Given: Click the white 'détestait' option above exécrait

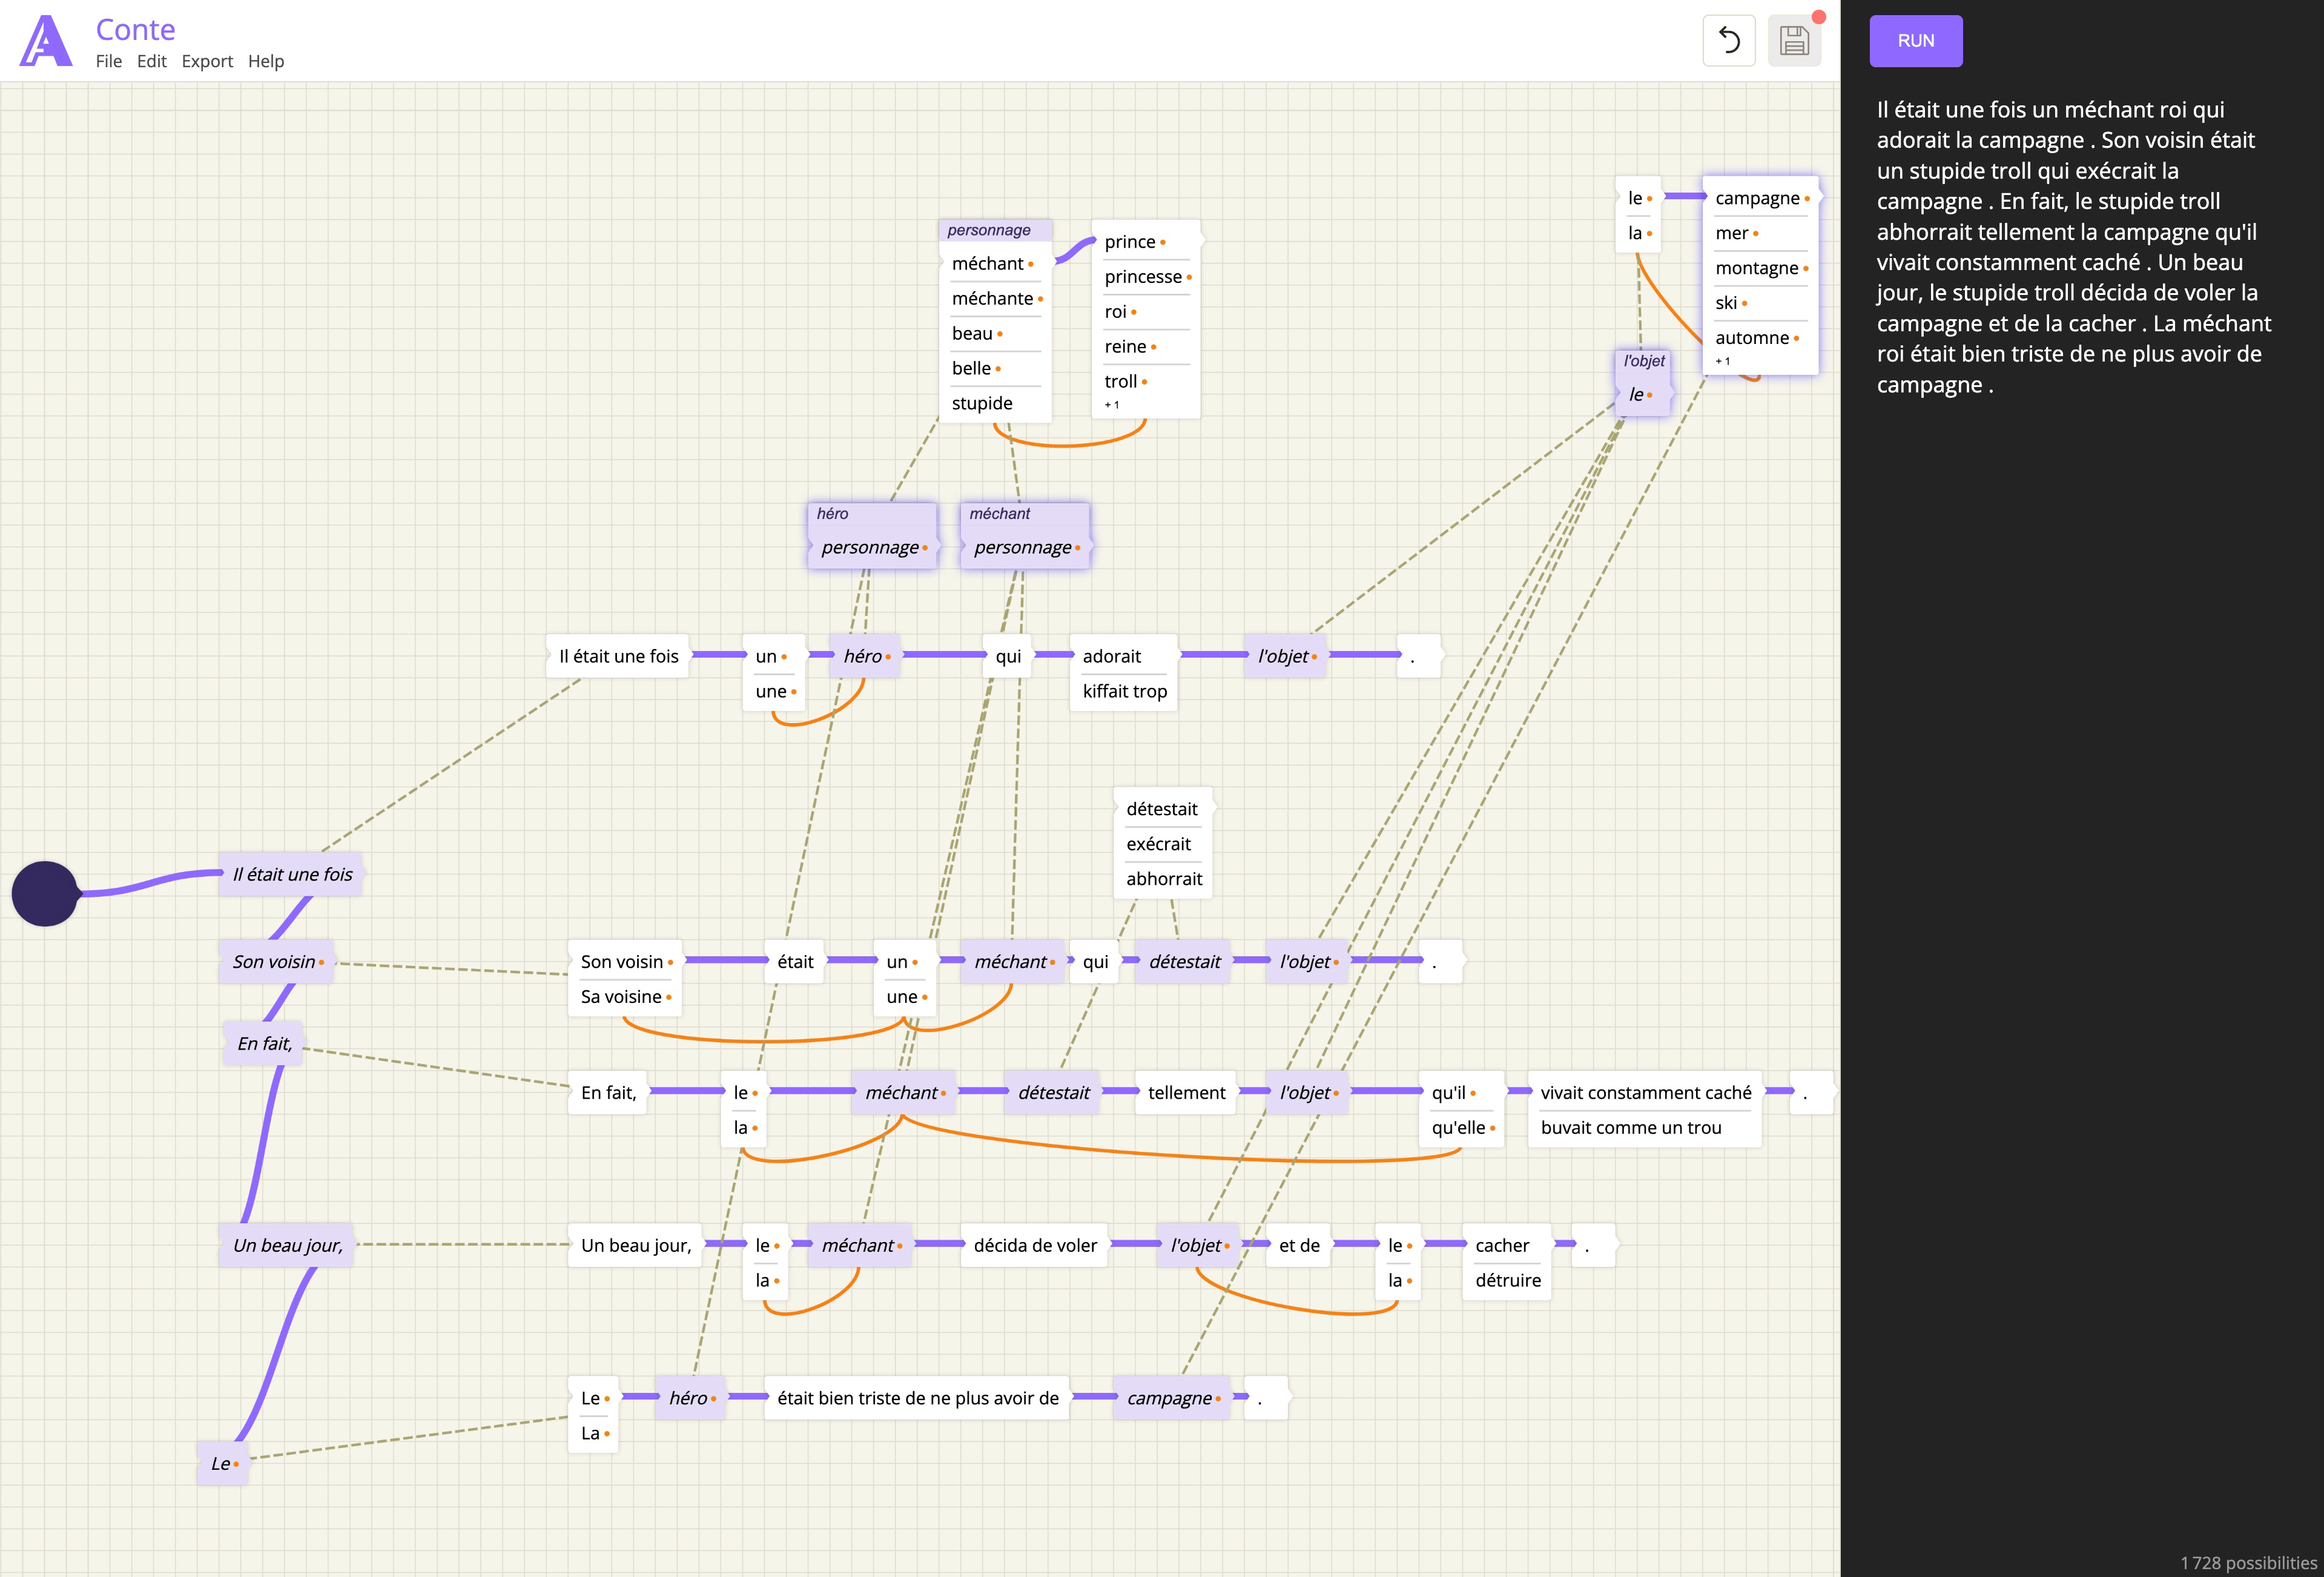Looking at the screenshot, I should pyautogui.click(x=1162, y=809).
